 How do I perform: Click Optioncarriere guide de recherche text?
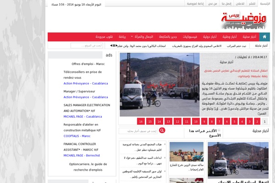(x=88, y=167)
